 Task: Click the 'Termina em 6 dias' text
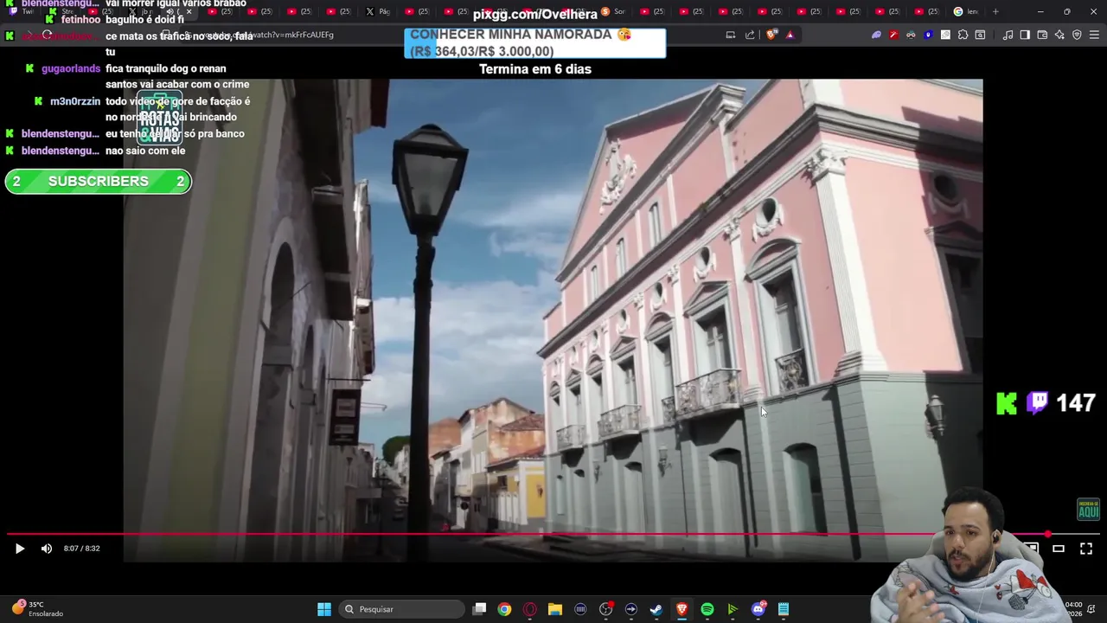coord(535,69)
